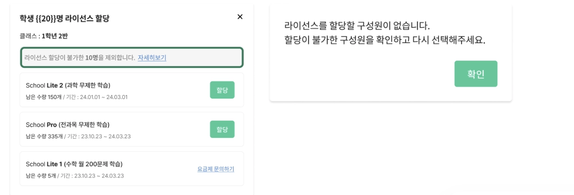Screen dimensions: 574x195
Task: Open the 요금제 문의하기 link
Action: [216, 169]
